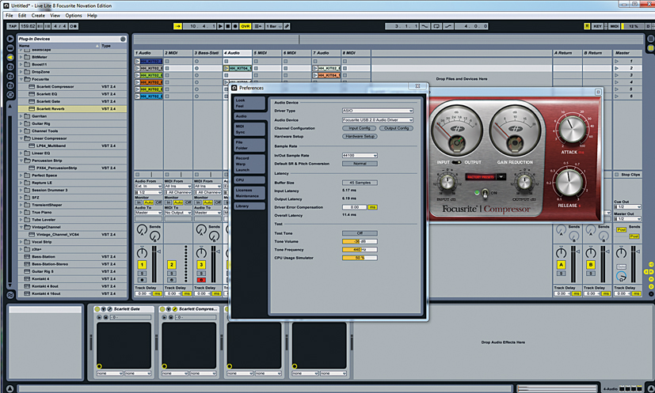This screenshot has height=393, width=655.
Task: Select the CPU tab in Preferences
Action: pyautogui.click(x=249, y=179)
